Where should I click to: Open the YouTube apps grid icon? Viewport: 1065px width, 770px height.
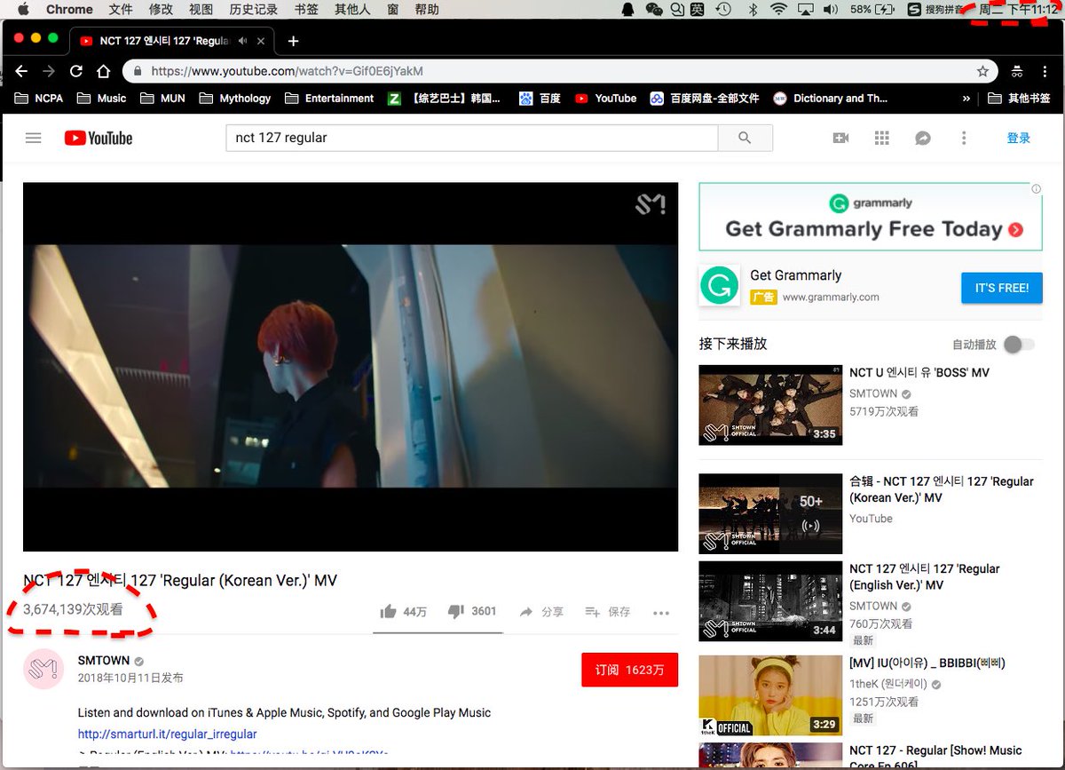tap(881, 138)
